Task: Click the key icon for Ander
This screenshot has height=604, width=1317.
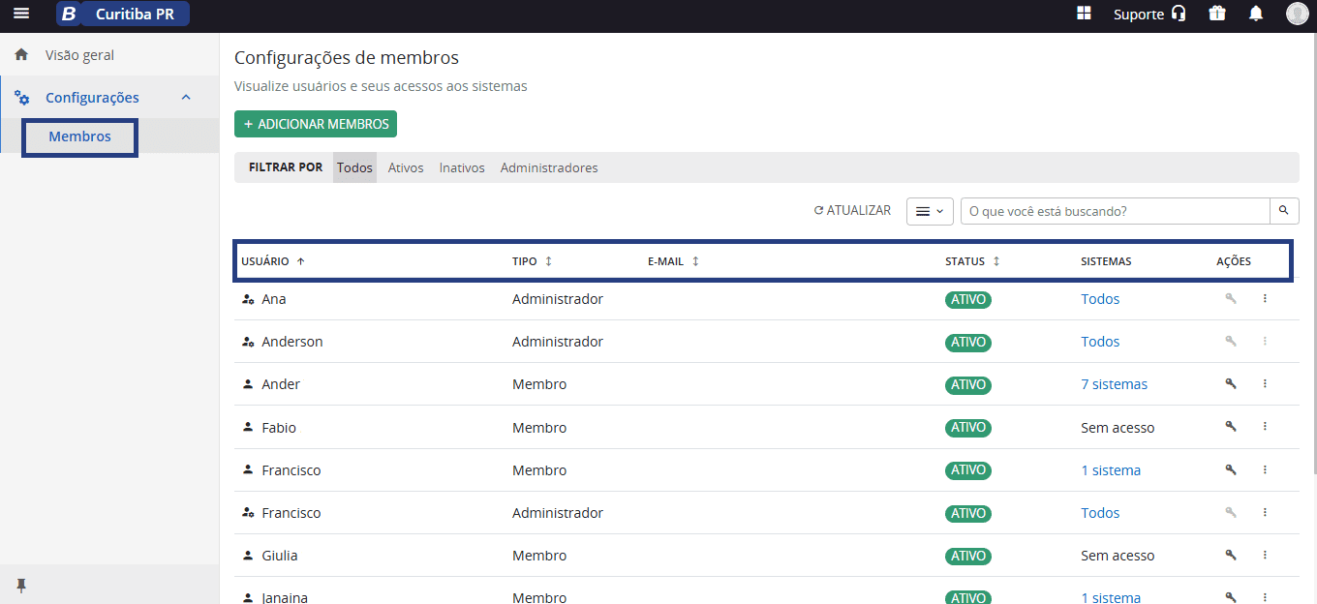Action: point(1231,384)
